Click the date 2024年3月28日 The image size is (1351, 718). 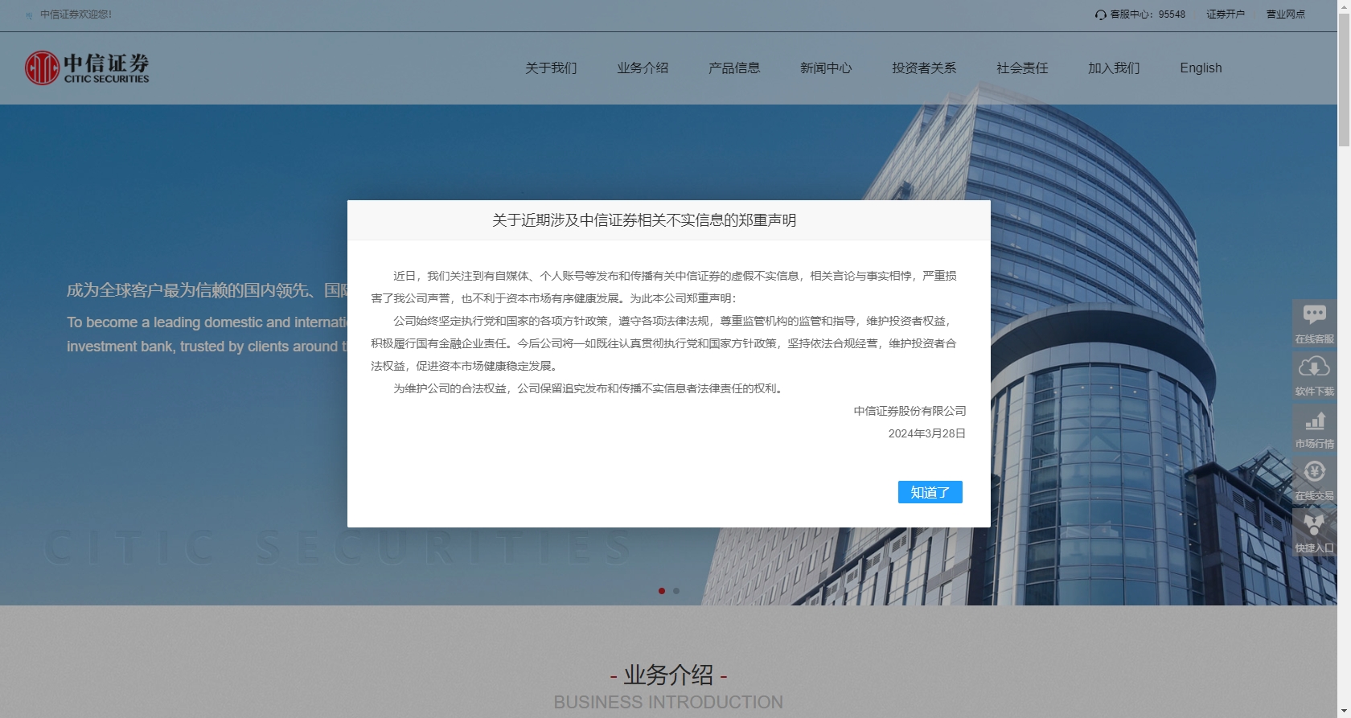tap(927, 433)
